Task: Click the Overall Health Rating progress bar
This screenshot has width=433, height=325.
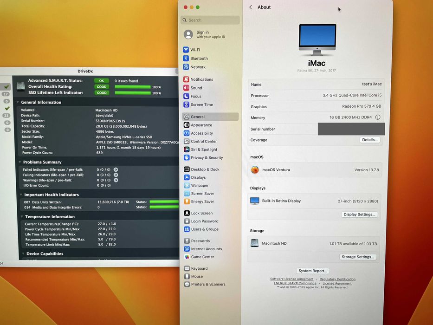Action: (x=133, y=87)
